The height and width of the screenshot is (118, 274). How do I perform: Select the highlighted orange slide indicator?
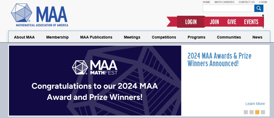tap(257, 112)
